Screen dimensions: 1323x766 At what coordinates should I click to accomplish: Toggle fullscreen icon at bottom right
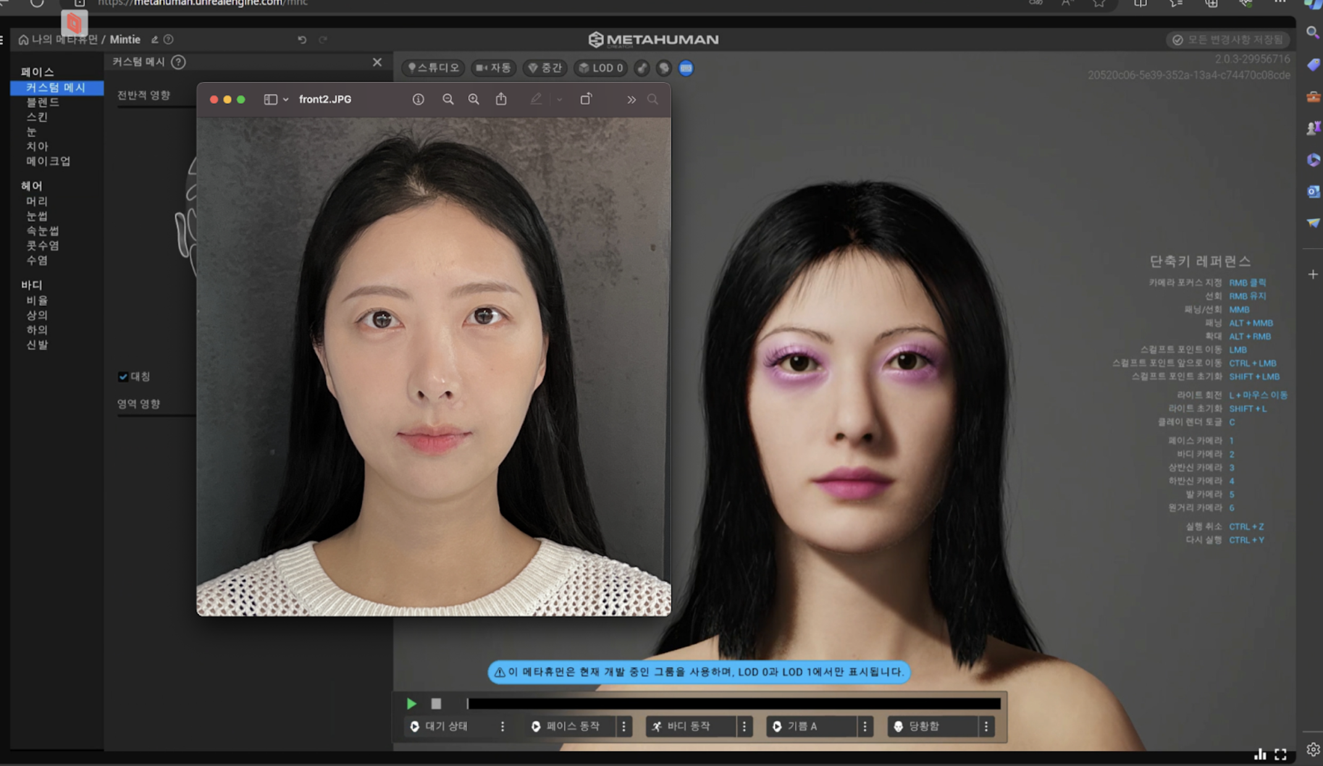pyautogui.click(x=1280, y=754)
